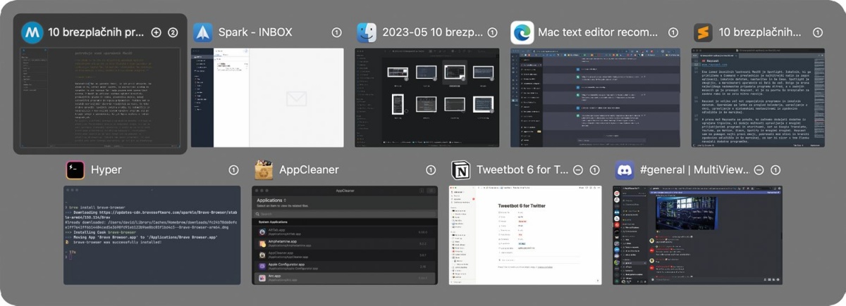Click the minus circle icon on Tweetbot window

(x=578, y=170)
